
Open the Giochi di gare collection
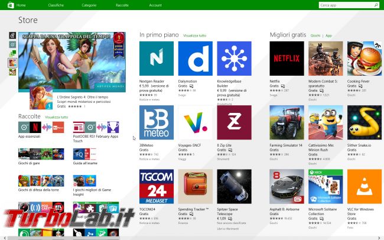(41, 157)
